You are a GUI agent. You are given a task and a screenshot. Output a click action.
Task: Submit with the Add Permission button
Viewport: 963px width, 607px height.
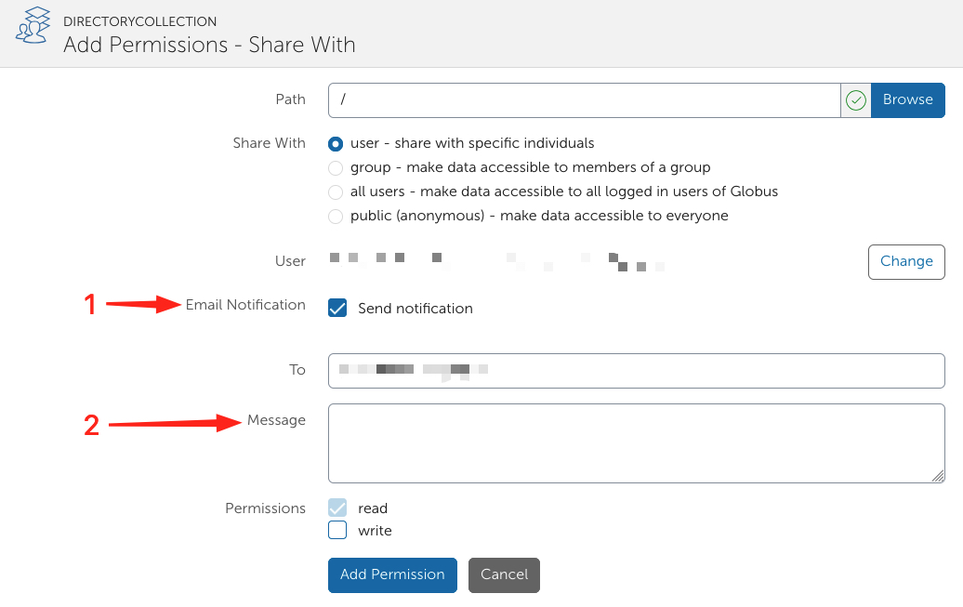pyautogui.click(x=392, y=574)
